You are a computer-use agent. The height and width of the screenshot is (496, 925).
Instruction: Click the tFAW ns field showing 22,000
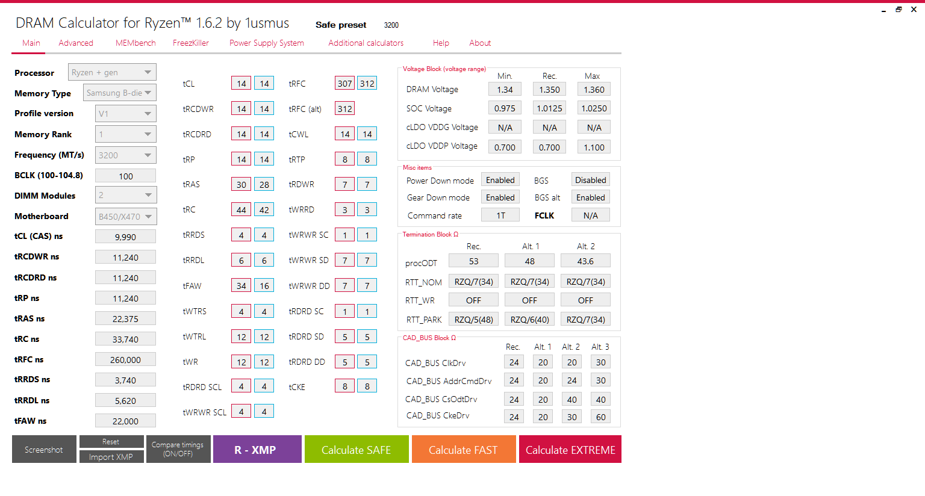pos(126,421)
